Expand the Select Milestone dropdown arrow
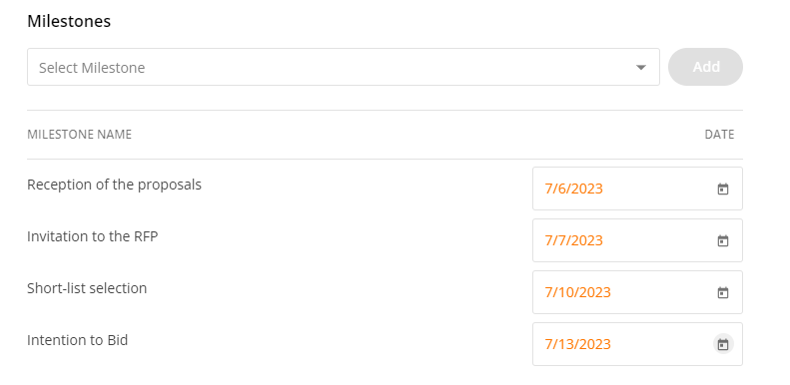This screenshot has width=790, height=385. tap(641, 68)
